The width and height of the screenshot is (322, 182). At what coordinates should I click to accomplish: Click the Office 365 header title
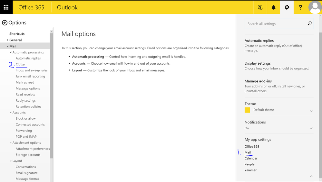pos(31,7)
